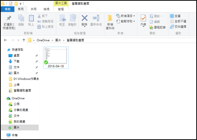Click the 圖片工具 contextual tab header
Viewport: 197px width, 140px height.
pyautogui.click(x=61, y=4)
